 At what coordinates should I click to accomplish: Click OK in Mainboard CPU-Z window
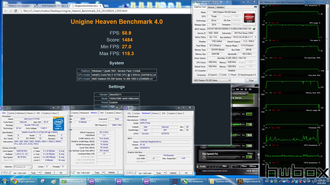(186, 173)
